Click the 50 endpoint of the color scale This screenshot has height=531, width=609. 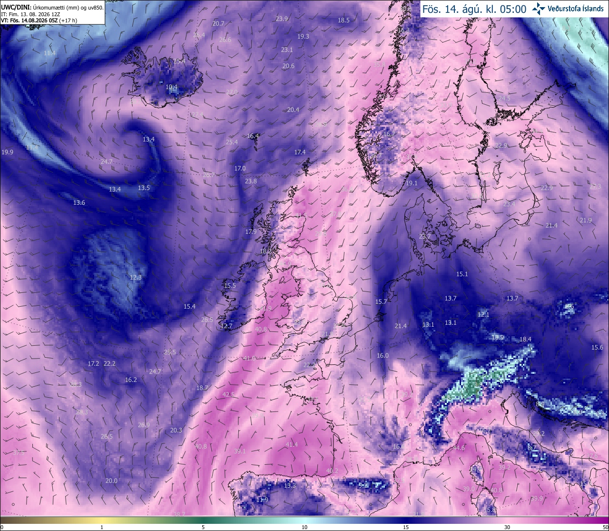[x=605, y=527]
